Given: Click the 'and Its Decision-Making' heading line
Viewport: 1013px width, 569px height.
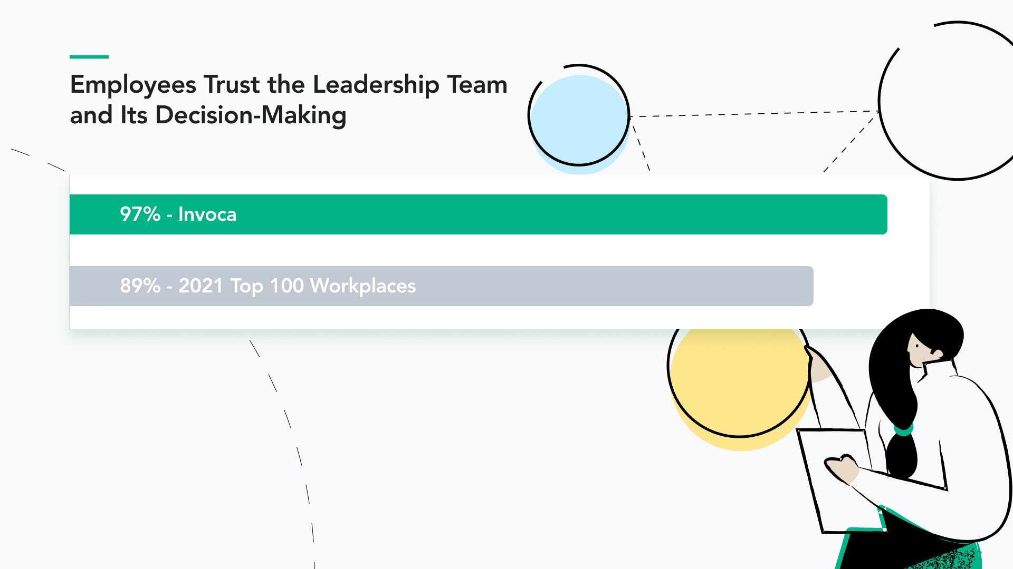Looking at the screenshot, I should click(x=208, y=115).
